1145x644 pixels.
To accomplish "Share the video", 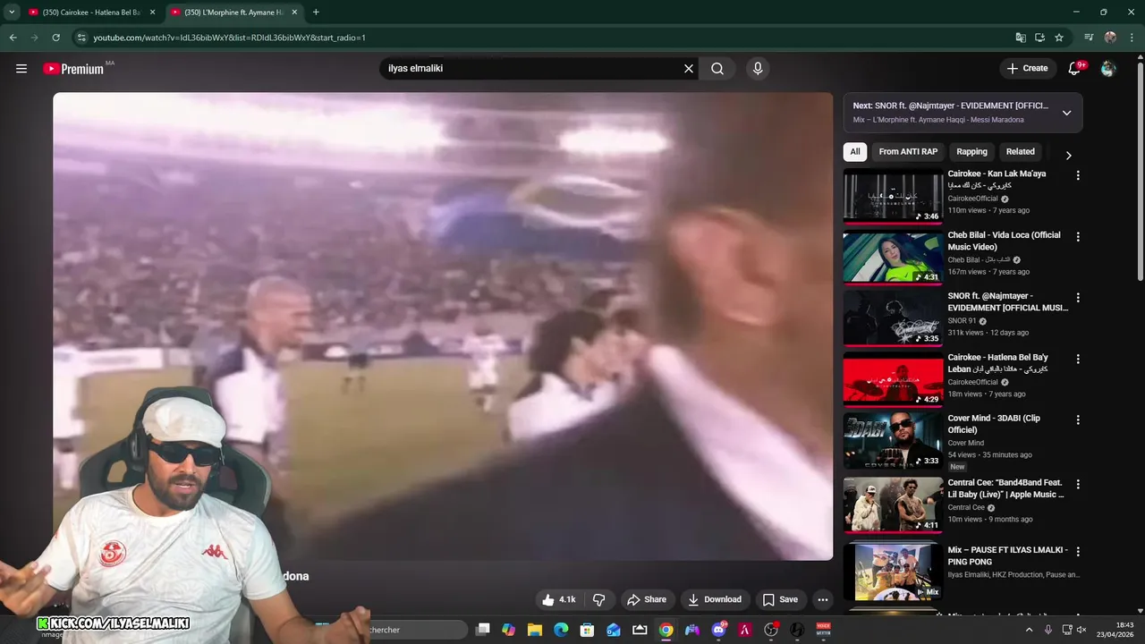I will pos(647,599).
